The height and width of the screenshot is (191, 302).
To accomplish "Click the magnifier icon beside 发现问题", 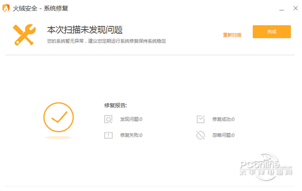I will (x=108, y=119).
